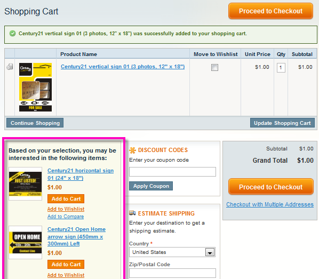Click the Unit Price column header
Viewport: 319px width, 279px height.
tap(258, 54)
